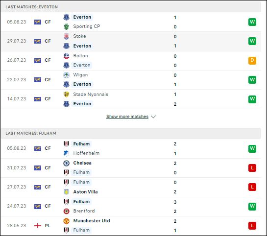Open the Everton team name in 05.08.23 match

tap(82, 17)
